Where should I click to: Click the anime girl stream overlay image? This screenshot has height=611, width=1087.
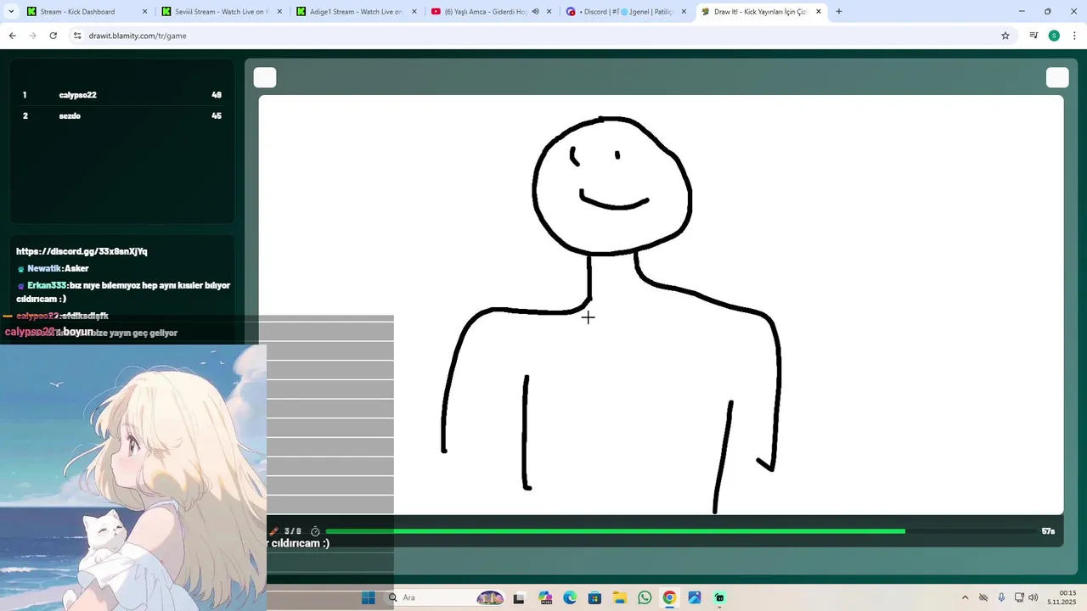(133, 477)
